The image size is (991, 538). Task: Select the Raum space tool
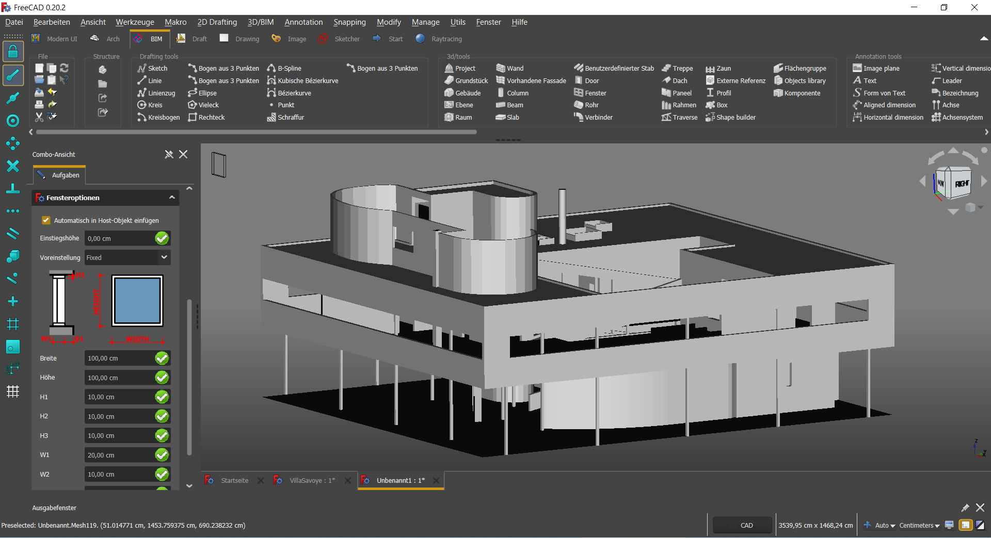click(x=458, y=117)
